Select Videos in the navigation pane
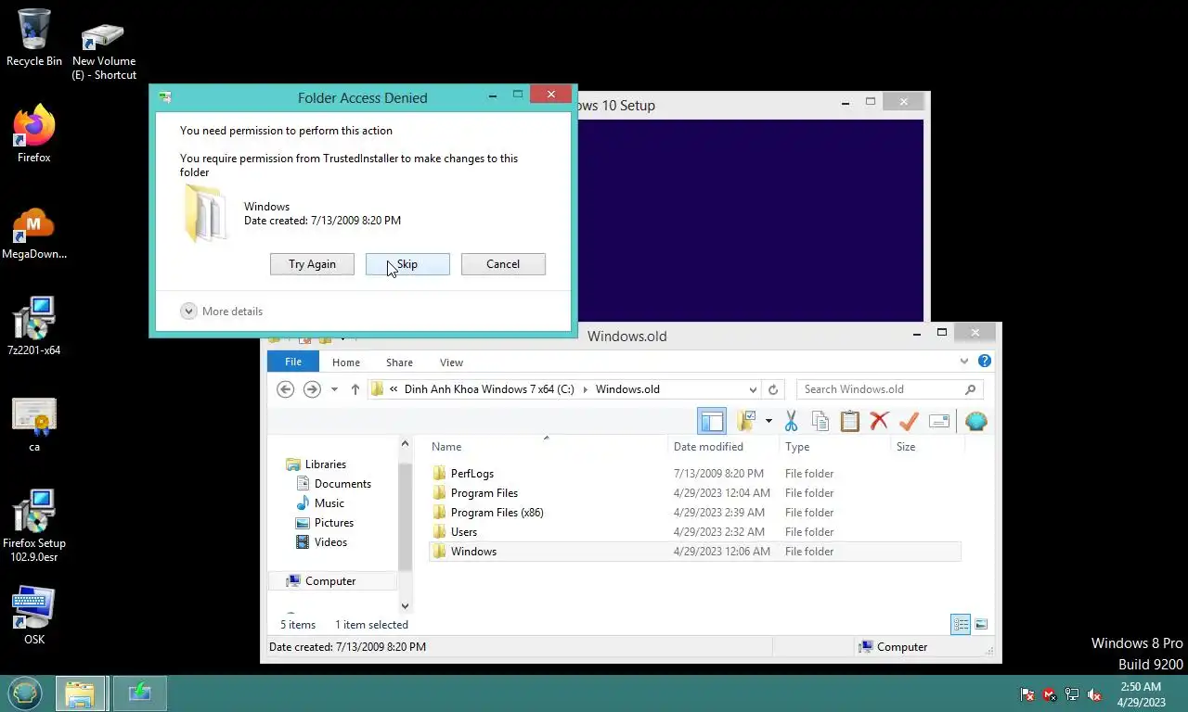The height and width of the screenshot is (712, 1188). (x=322, y=542)
